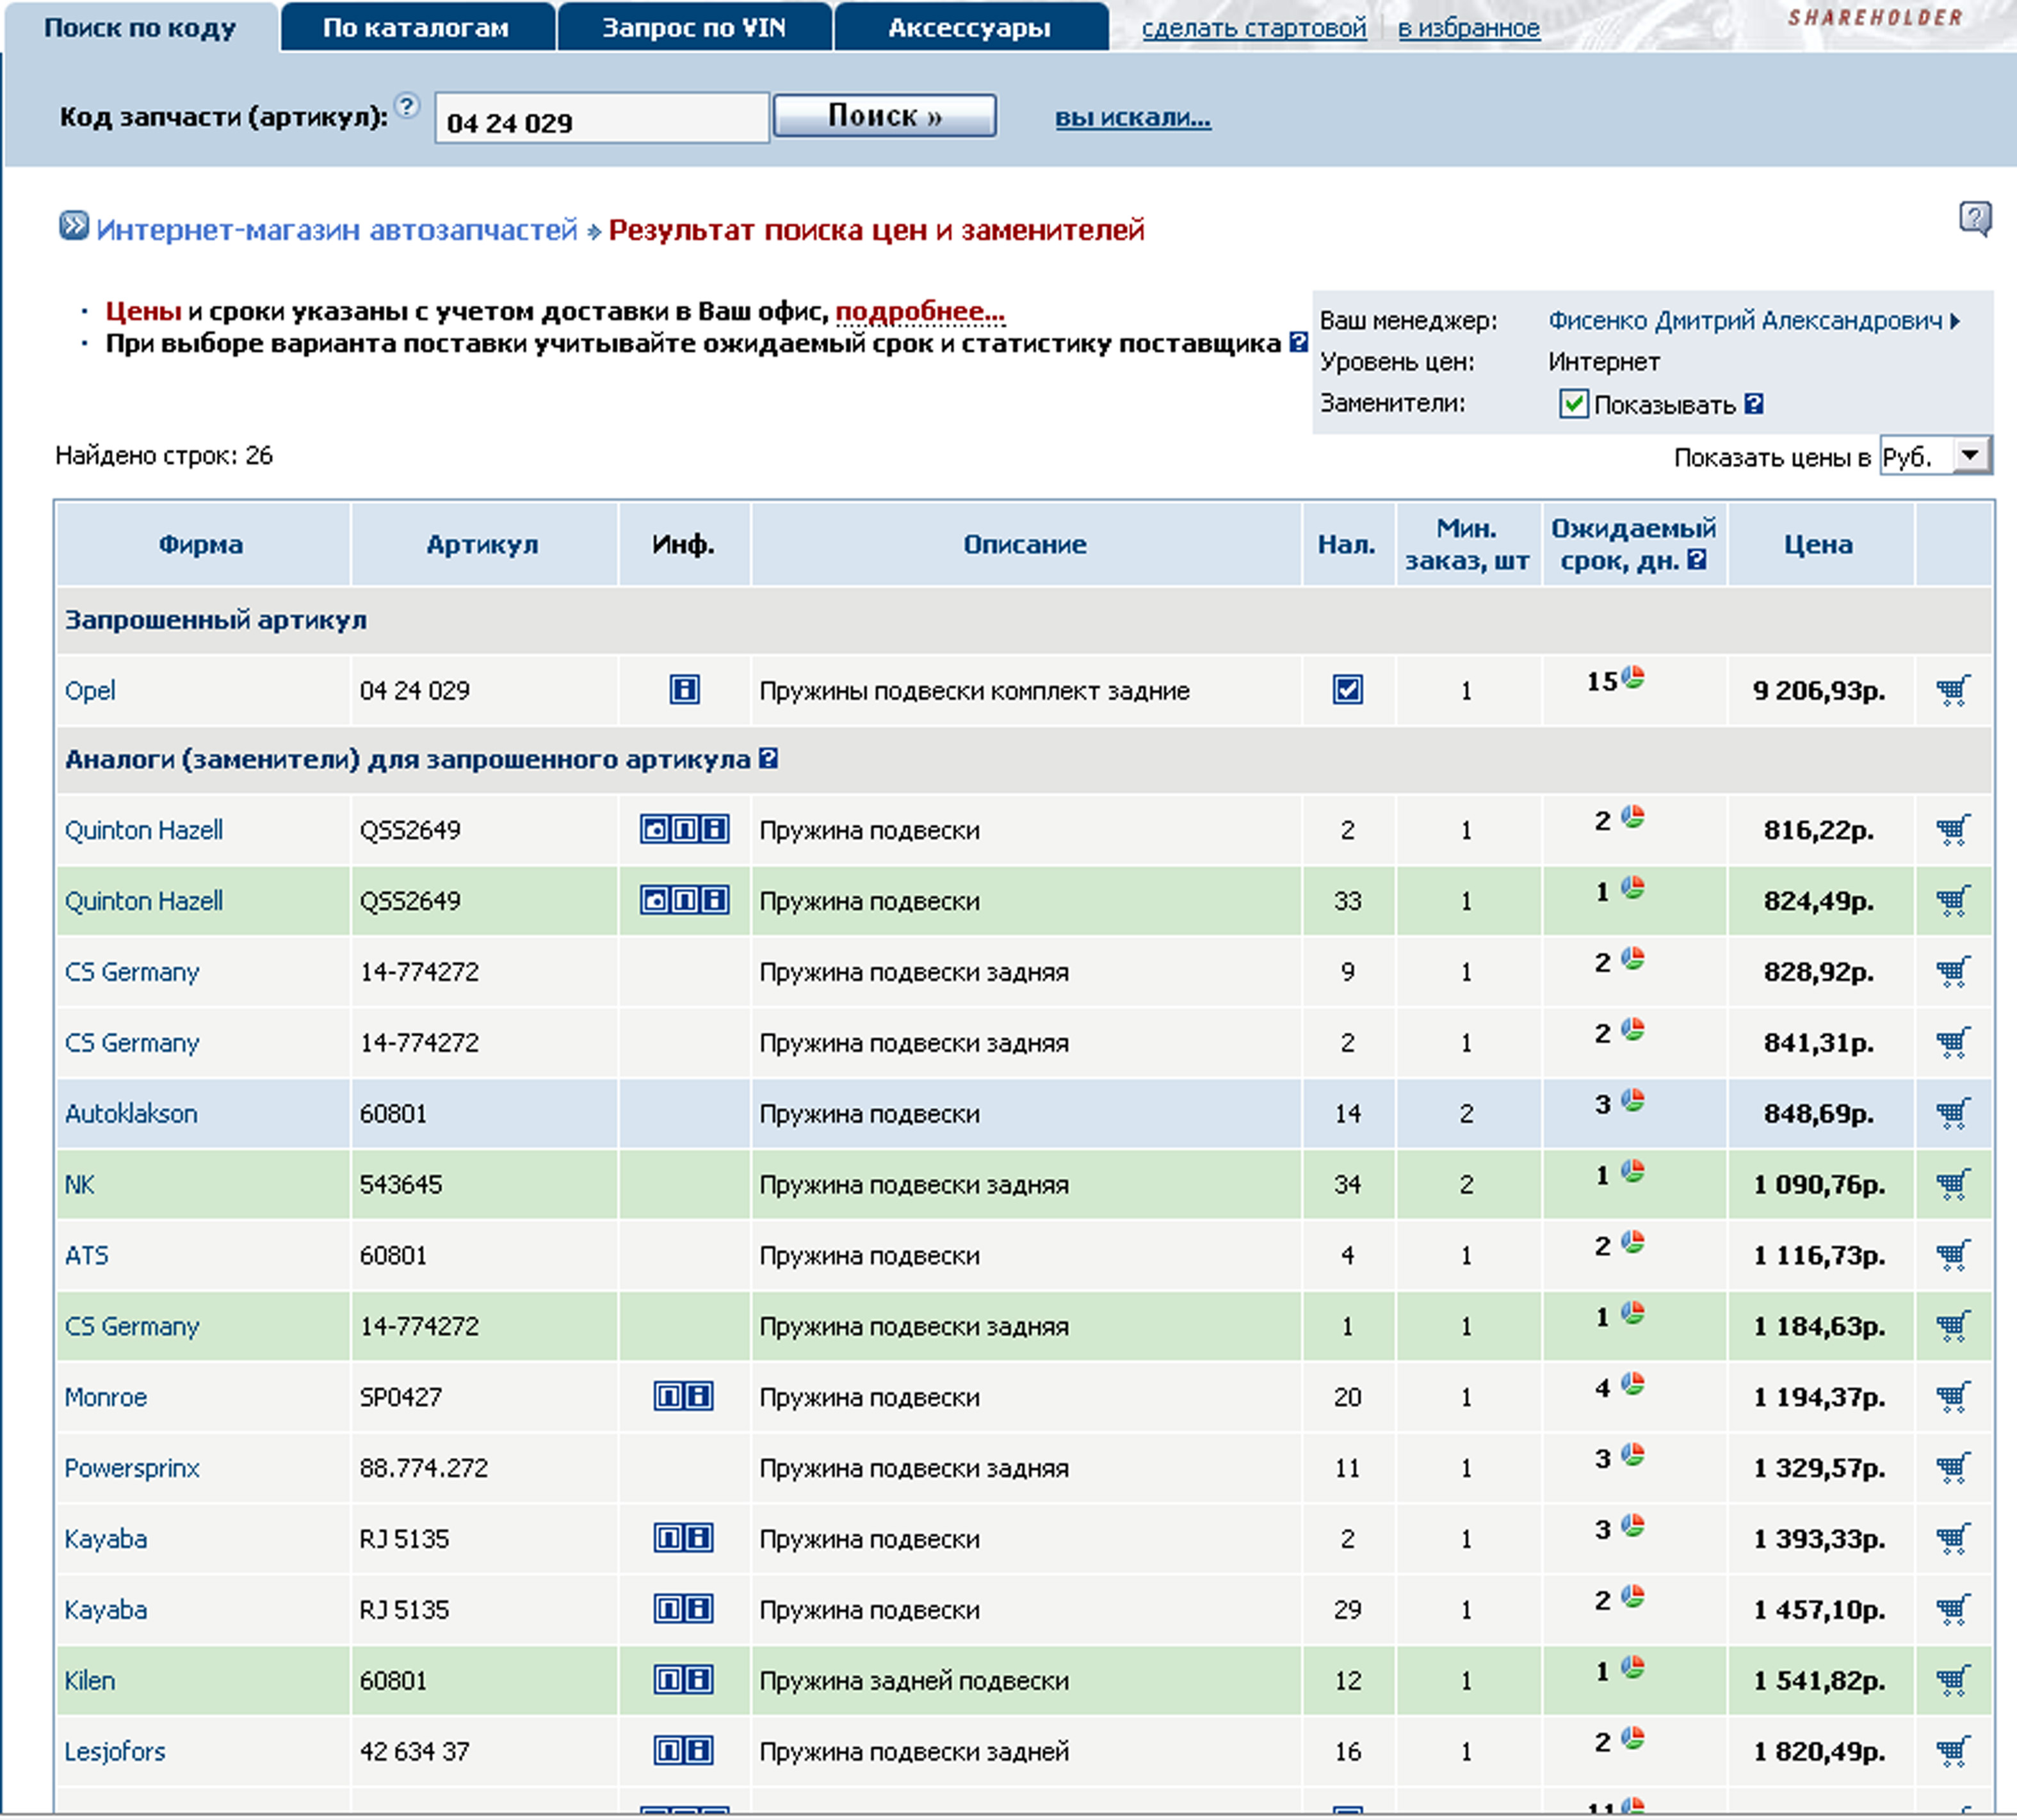
Task: Sort table by Фирма column header
Action: 201,544
